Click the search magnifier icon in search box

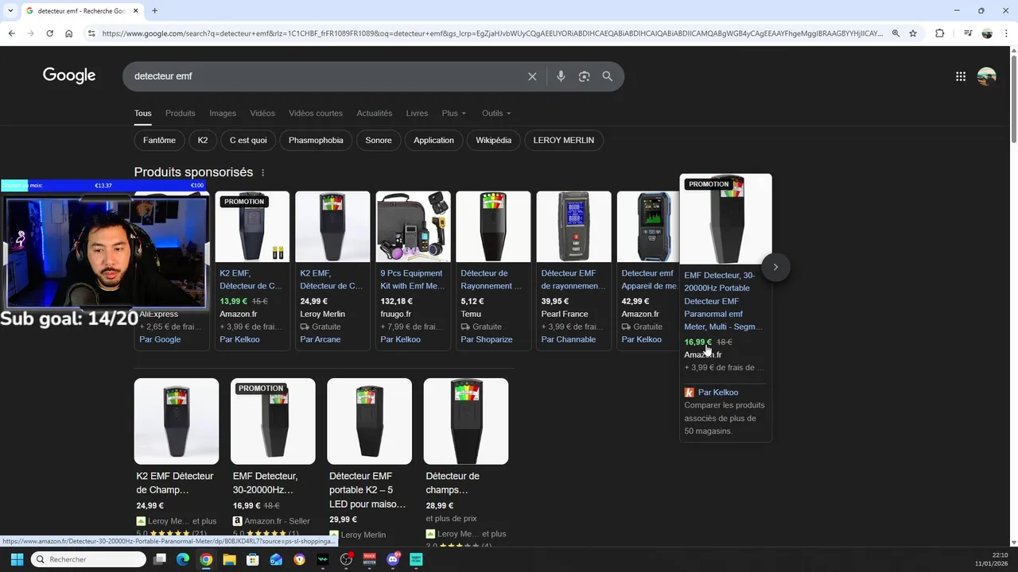pyautogui.click(x=608, y=76)
